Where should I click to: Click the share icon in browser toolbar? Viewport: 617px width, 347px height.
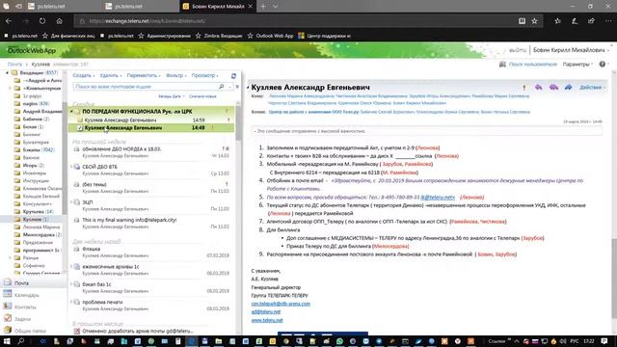click(x=591, y=21)
